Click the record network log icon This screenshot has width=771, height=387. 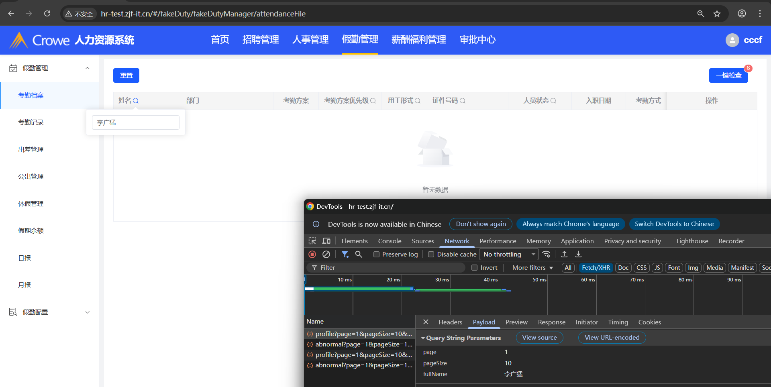312,254
